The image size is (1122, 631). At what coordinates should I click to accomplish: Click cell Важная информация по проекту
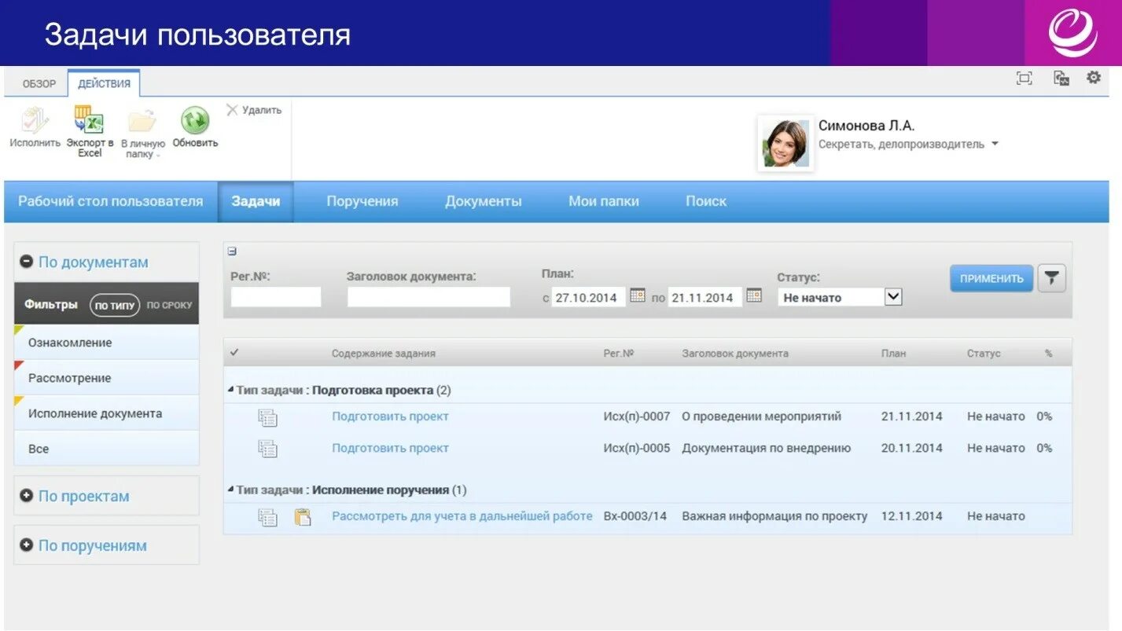point(774,516)
